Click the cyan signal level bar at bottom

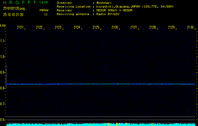click(101, 125)
